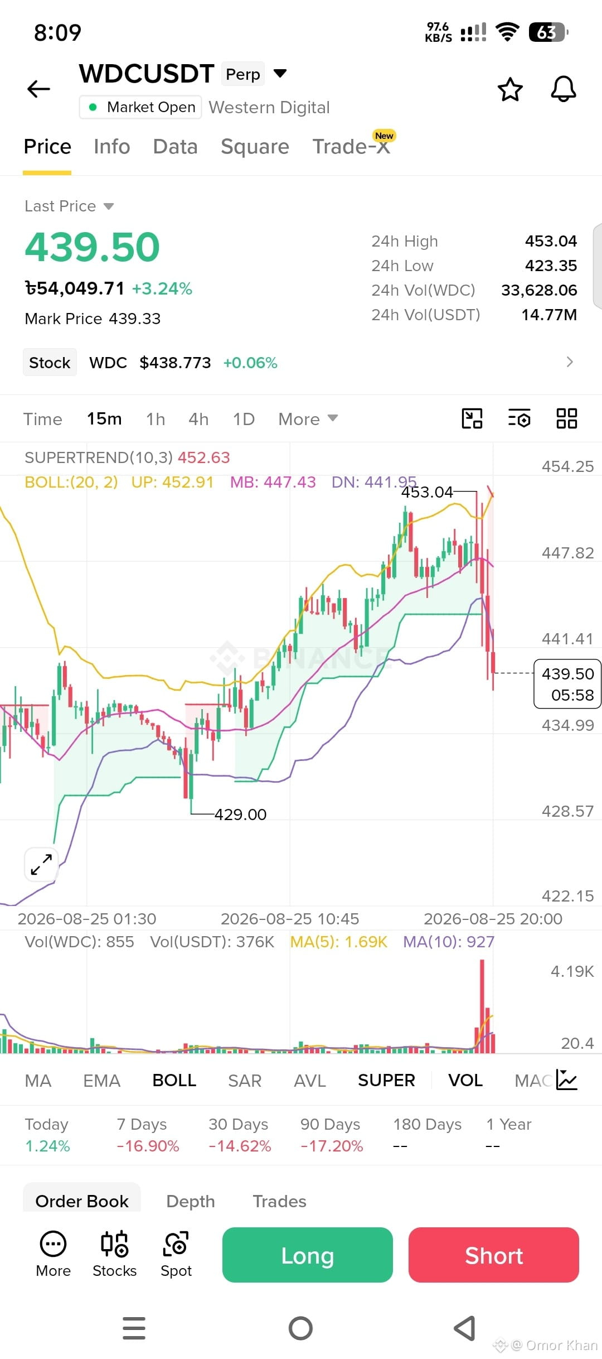Image resolution: width=602 pixels, height=1359 pixels.
Task: Tap the 90 Days -17.20% performance
Action: point(332,1135)
